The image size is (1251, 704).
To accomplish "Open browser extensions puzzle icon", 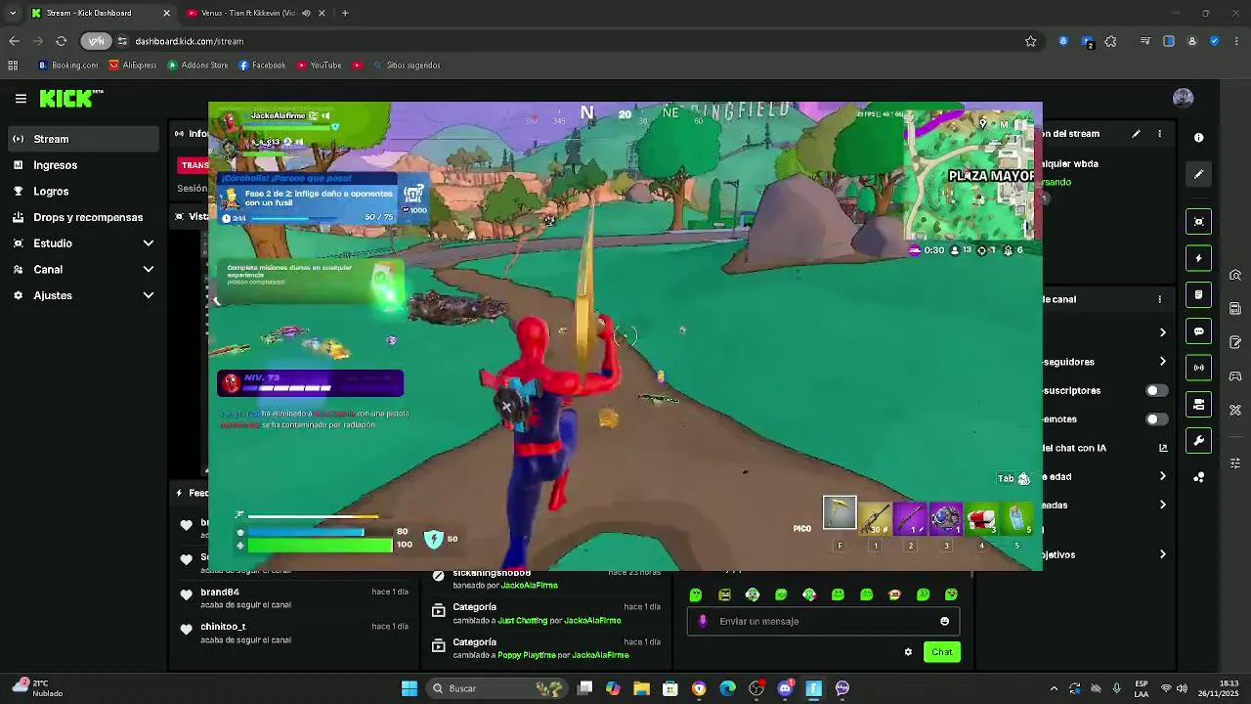I will [1110, 41].
